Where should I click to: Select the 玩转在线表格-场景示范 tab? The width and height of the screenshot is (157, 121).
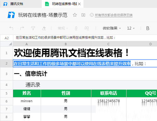click(x=62, y=4)
